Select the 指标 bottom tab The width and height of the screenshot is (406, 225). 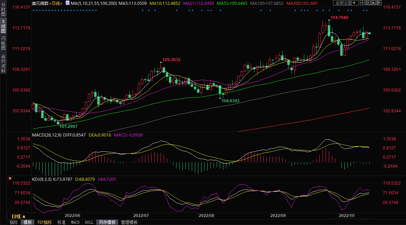click(x=14, y=222)
